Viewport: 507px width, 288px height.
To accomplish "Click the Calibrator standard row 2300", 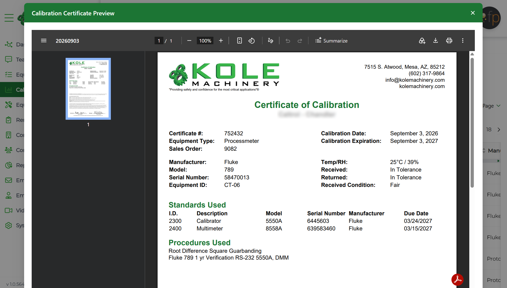I will 300,221.
